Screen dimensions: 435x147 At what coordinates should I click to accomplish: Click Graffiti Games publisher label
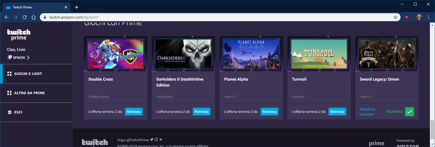point(98,97)
